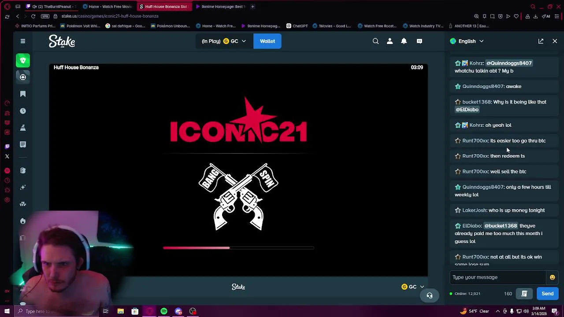Open the Opera AI button
This screenshot has height=317, width=564.
(x=546, y=16)
